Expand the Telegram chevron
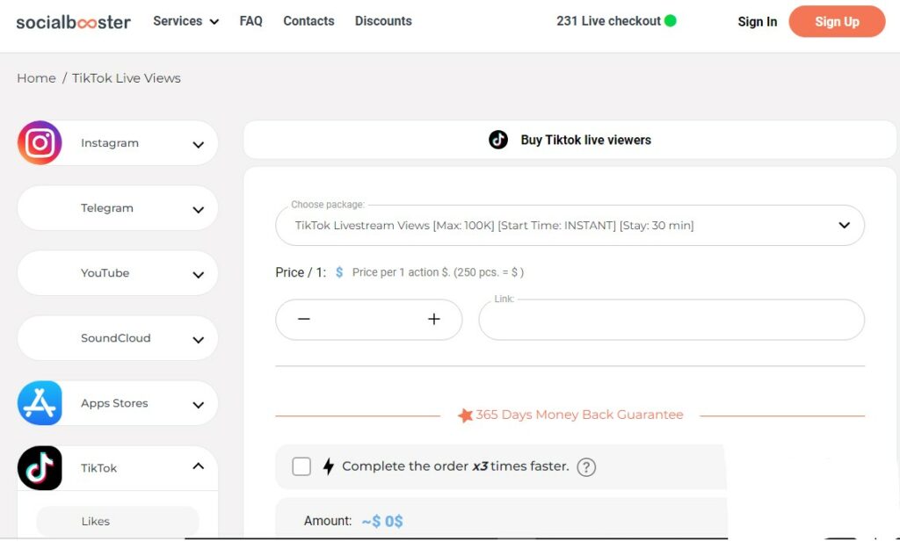 (198, 210)
